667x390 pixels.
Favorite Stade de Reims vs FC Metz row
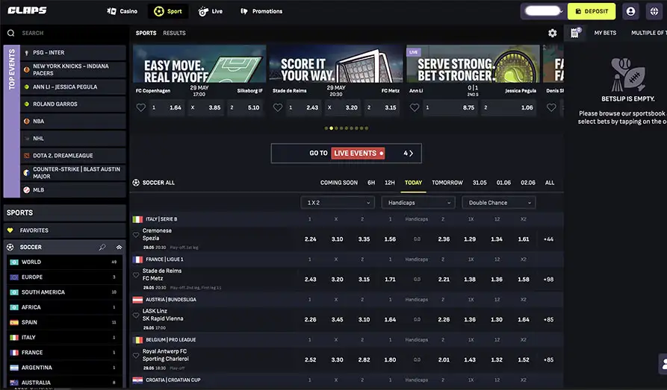point(136,275)
